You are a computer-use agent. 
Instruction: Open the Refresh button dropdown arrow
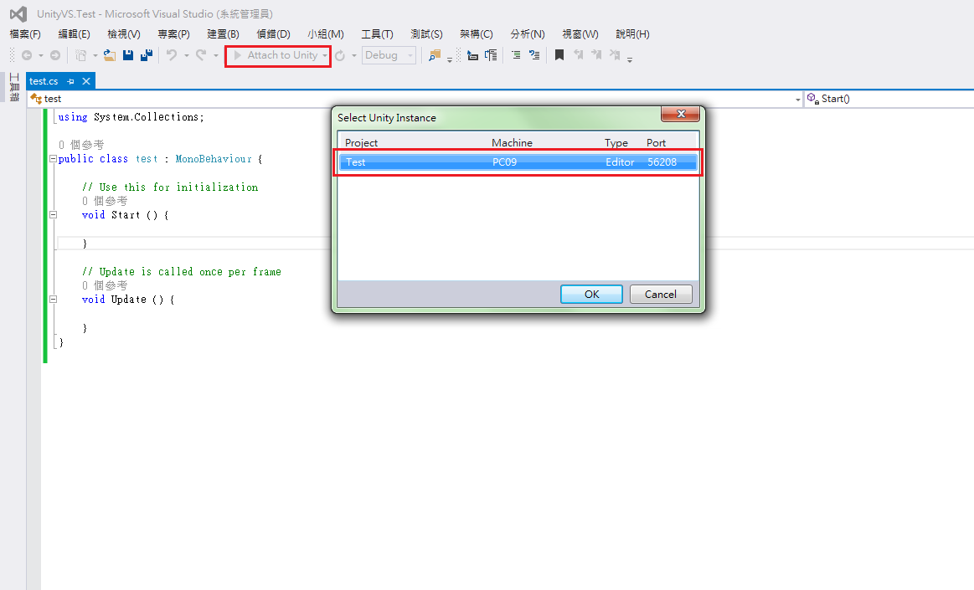pyautogui.click(x=354, y=56)
